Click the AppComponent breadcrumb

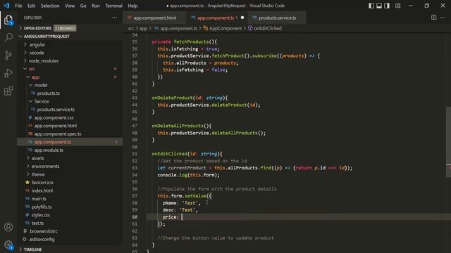223,28
